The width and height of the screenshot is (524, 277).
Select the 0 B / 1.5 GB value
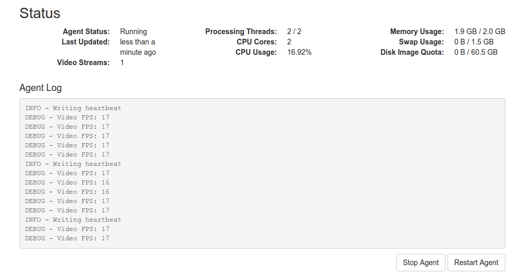474,42
